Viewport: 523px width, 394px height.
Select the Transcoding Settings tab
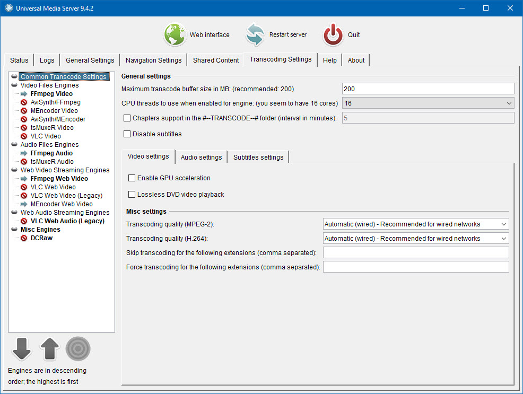(x=281, y=59)
